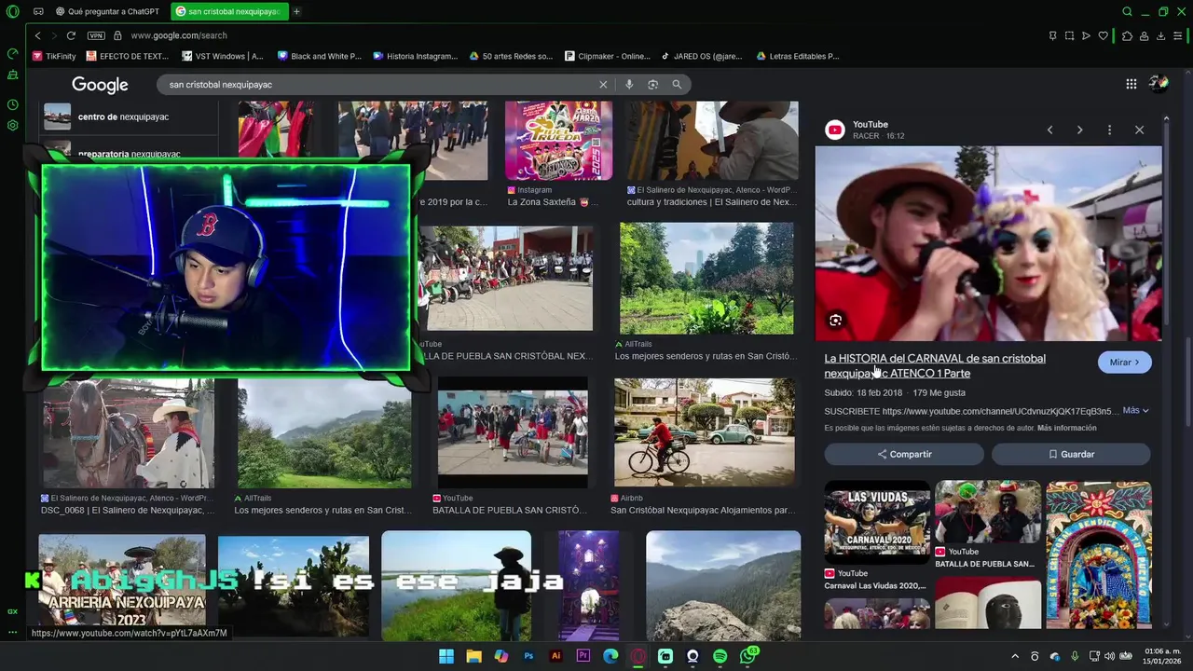This screenshot has width=1193, height=671.
Task: Open the AllTrails garden path image result
Action: 706,278
